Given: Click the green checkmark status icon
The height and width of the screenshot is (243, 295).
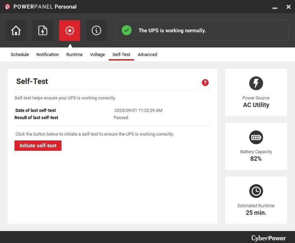Looking at the screenshot, I should click(127, 30).
